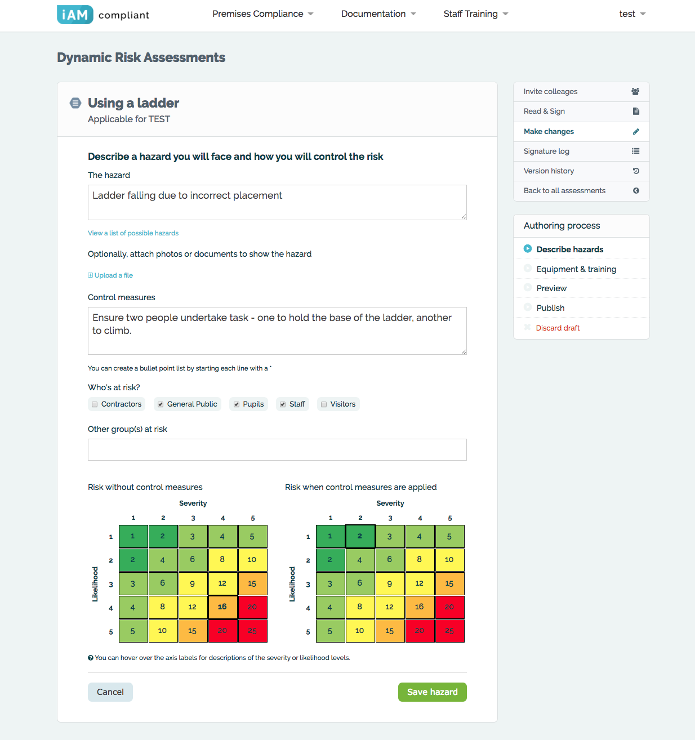This screenshot has width=695, height=740.
Task: Click the help icon near the axis labels note
Action: [91, 657]
